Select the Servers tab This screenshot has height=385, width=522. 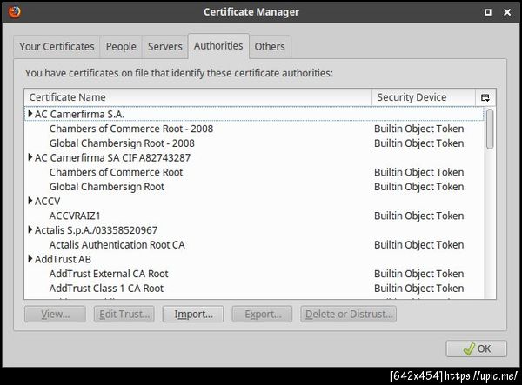coord(165,46)
